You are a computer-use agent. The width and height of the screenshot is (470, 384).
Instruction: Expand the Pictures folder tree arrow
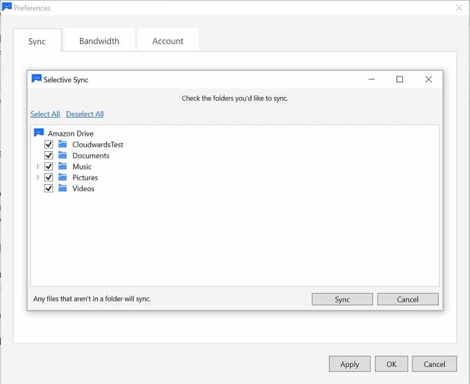(38, 178)
